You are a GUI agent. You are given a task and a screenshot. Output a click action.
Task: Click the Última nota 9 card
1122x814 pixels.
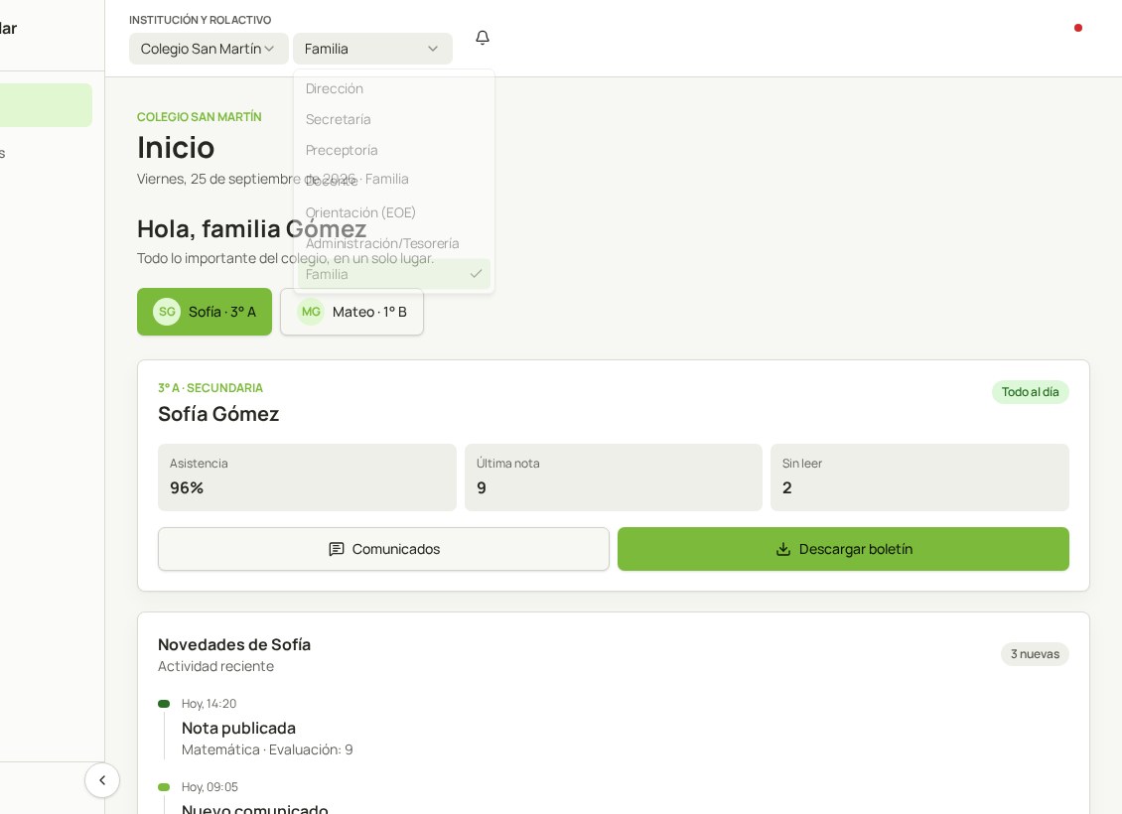614,477
